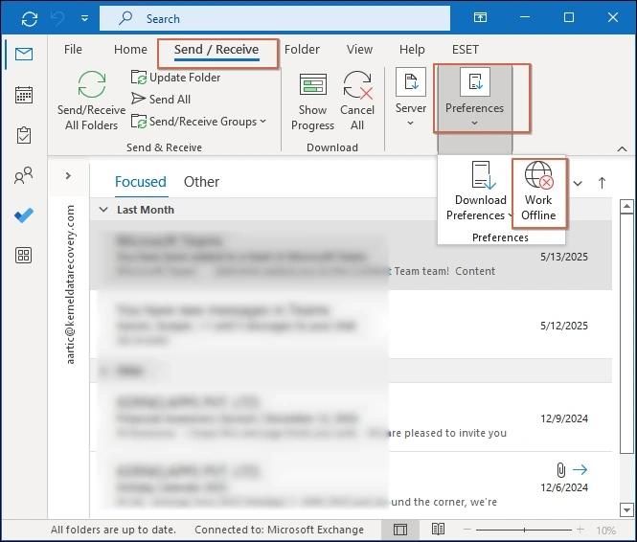
Task: Open the Customize Quick Access Toolbar dropdown
Action: (x=84, y=18)
